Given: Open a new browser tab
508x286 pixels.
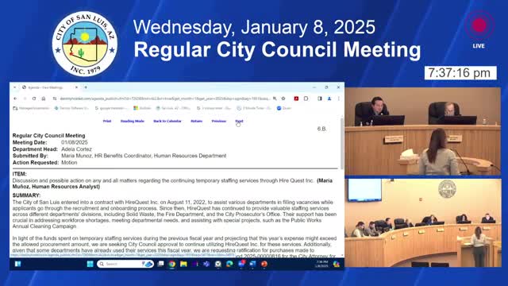Looking at the screenshot, I should tap(86, 87).
